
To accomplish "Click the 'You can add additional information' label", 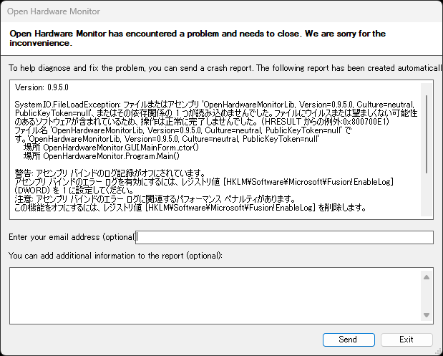I will pos(115,255).
